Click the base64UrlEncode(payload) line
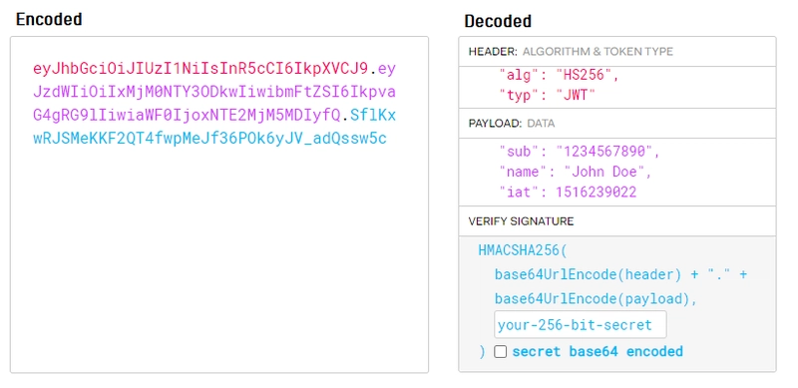Image resolution: width=798 pixels, height=388 pixels. [596, 299]
